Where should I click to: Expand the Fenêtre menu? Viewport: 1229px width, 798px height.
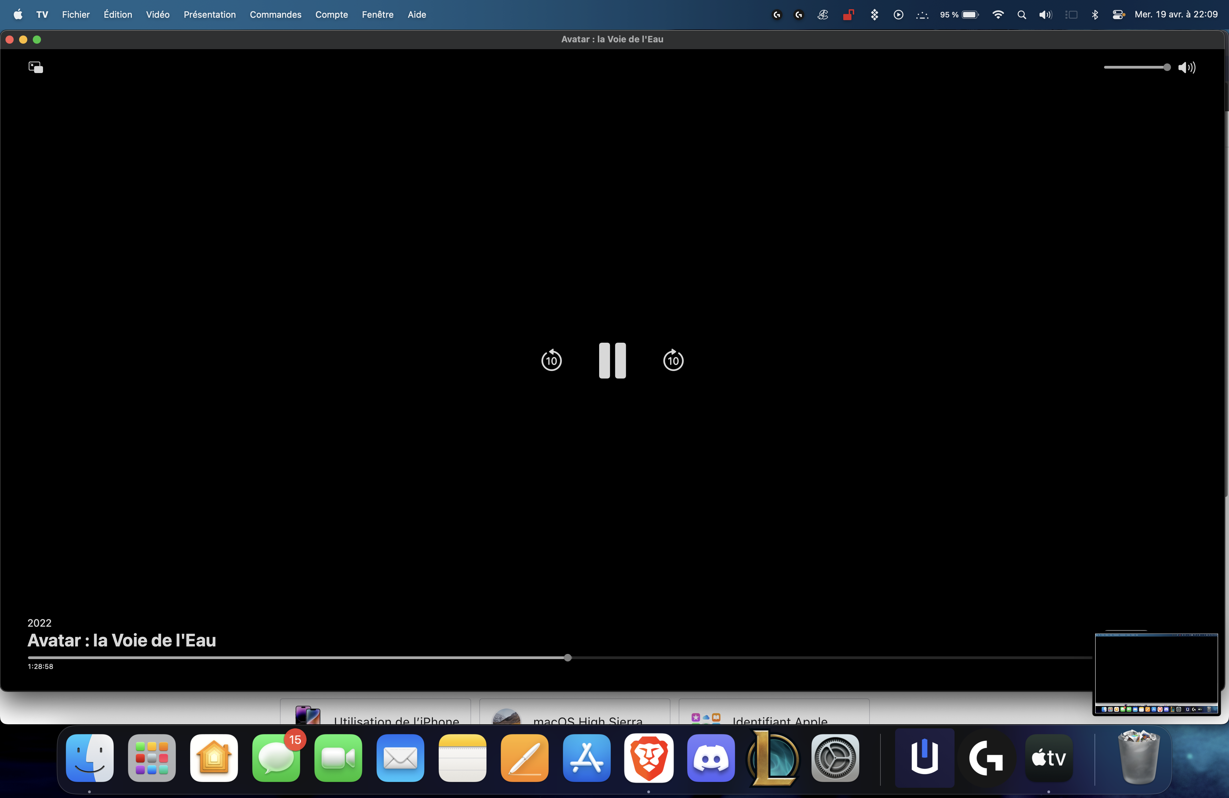[x=378, y=14]
